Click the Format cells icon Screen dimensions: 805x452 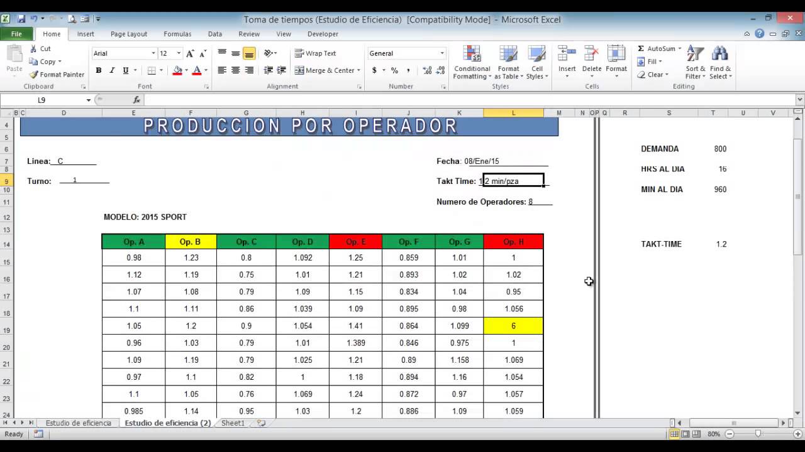click(x=616, y=54)
